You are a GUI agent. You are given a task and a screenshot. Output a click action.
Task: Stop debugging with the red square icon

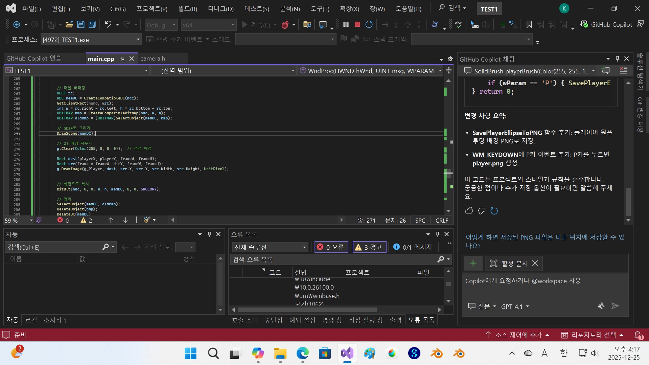(357, 24)
